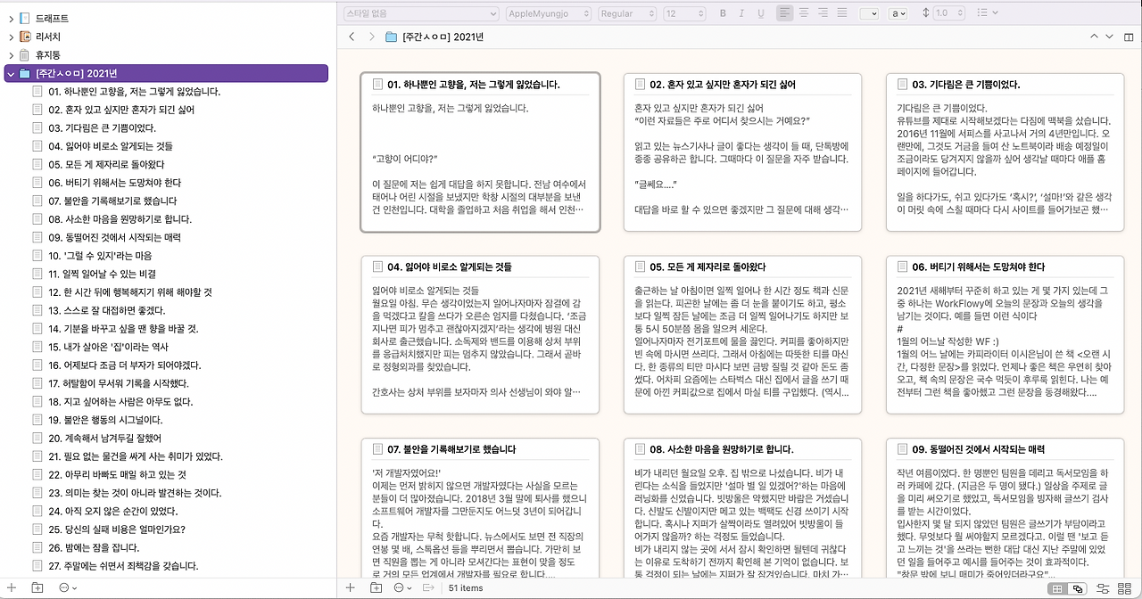The image size is (1142, 599).
Task: Add new index card in corkboard footer
Action: pos(350,587)
